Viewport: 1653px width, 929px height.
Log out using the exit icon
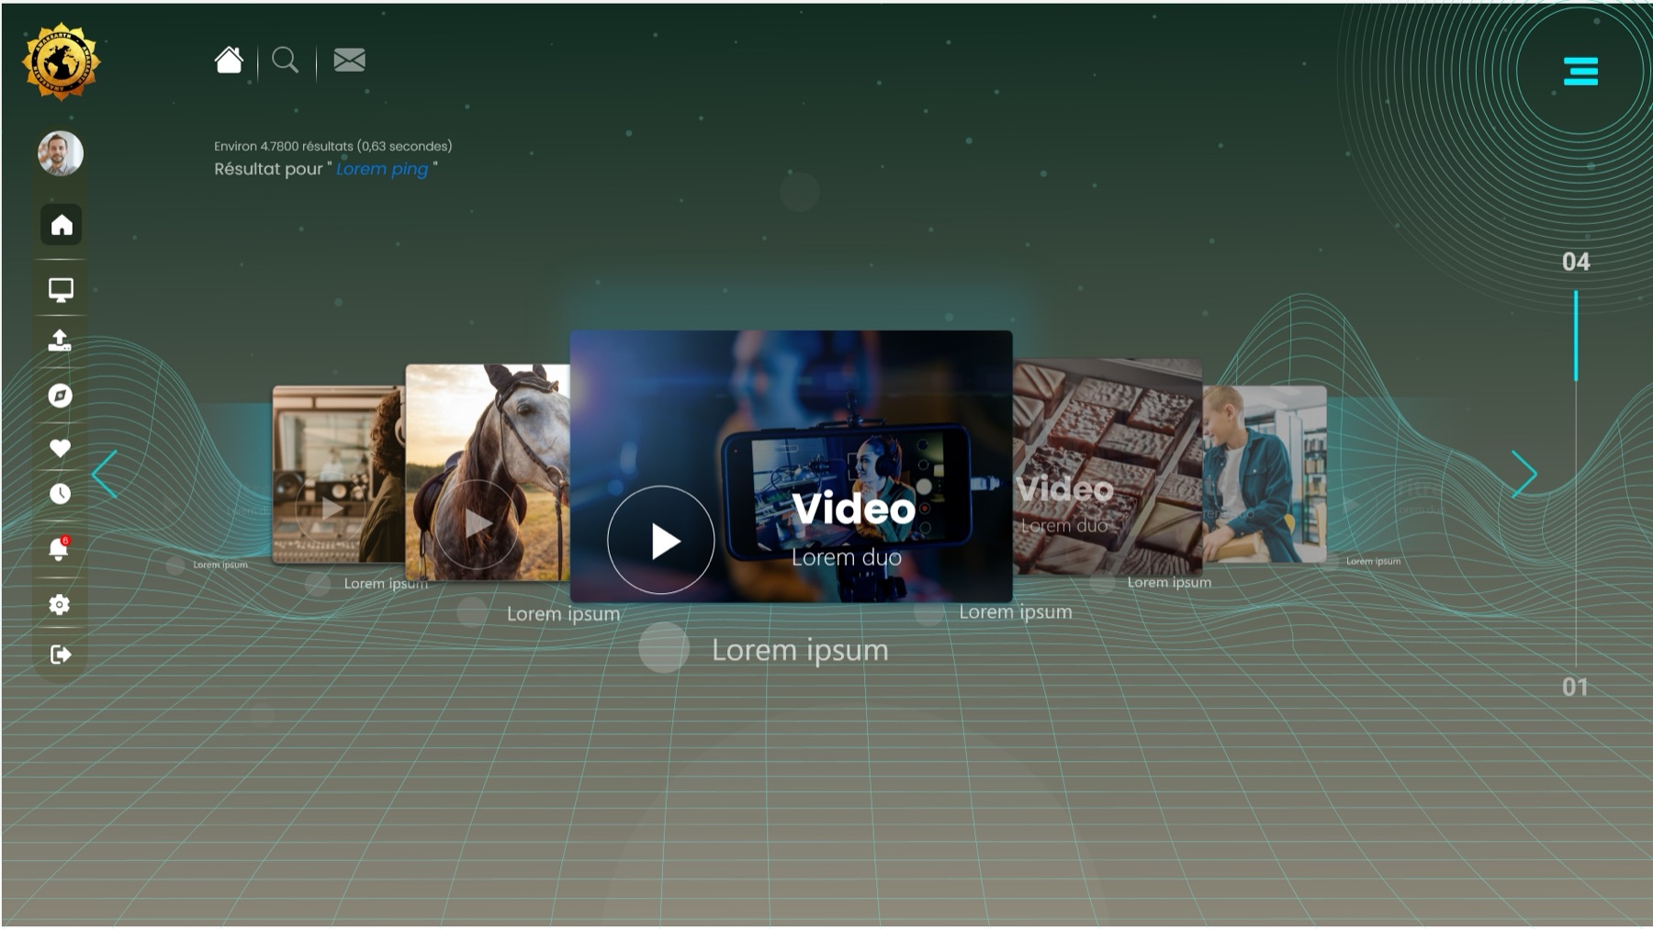point(60,655)
